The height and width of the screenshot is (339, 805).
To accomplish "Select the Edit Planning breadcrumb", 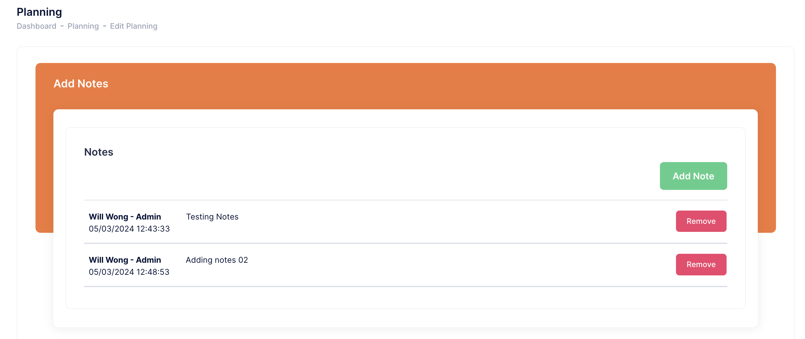I will click(x=133, y=26).
